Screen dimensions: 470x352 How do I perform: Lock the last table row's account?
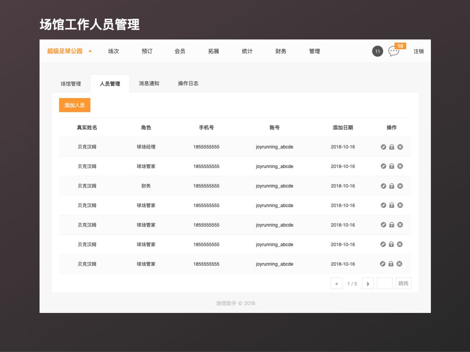(x=391, y=264)
